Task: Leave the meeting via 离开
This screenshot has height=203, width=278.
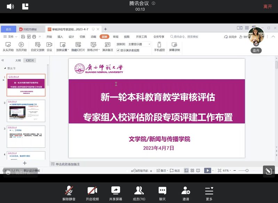Action: [x=268, y=7]
